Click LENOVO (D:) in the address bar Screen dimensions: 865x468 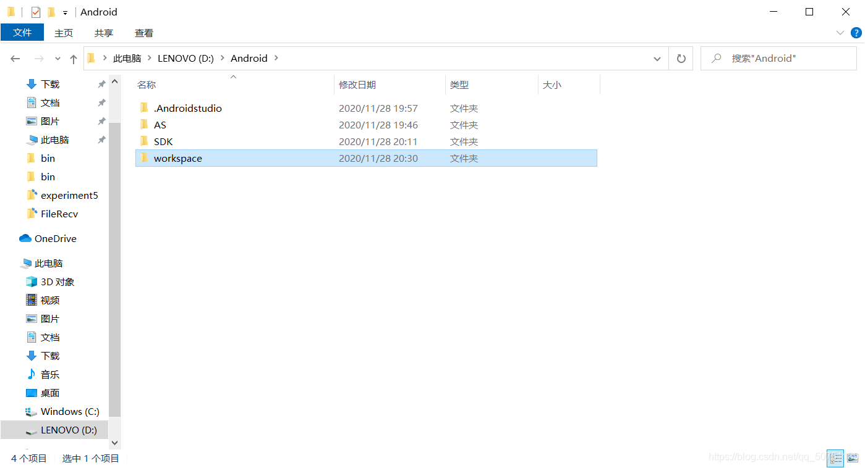click(x=185, y=58)
